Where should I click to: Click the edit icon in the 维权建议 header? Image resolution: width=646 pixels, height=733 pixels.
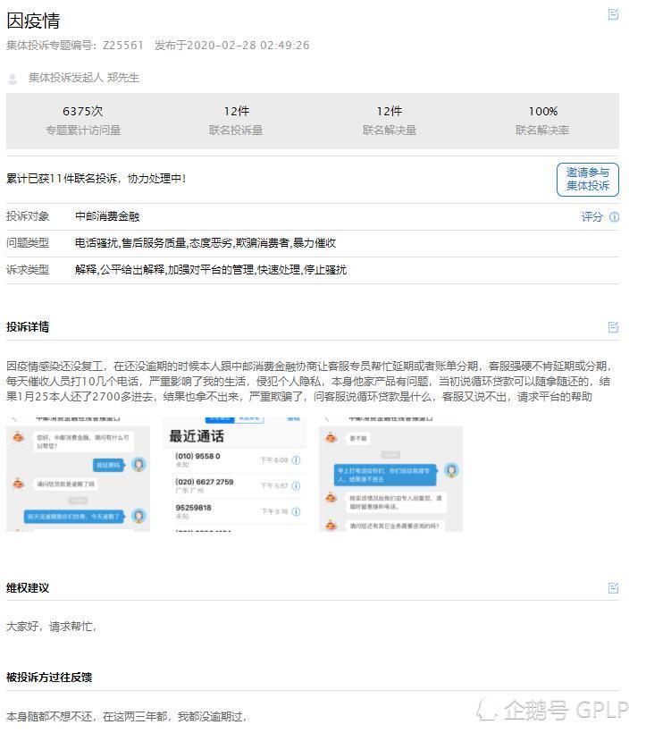613,588
